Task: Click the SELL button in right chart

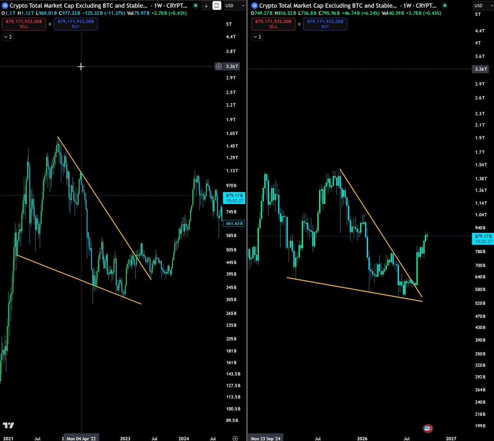Action: 273,24
